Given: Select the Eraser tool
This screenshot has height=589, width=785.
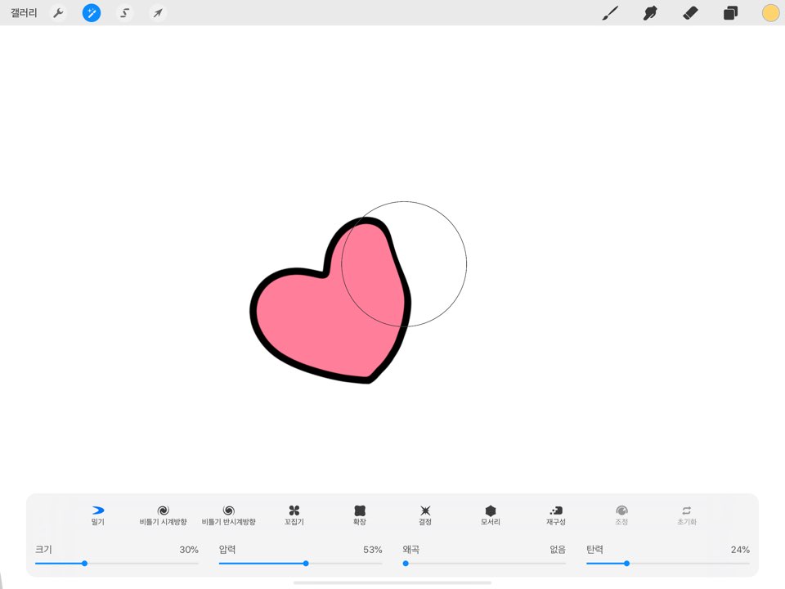Looking at the screenshot, I should [x=690, y=13].
